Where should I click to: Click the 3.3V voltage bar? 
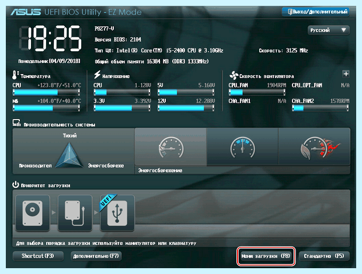(122, 108)
